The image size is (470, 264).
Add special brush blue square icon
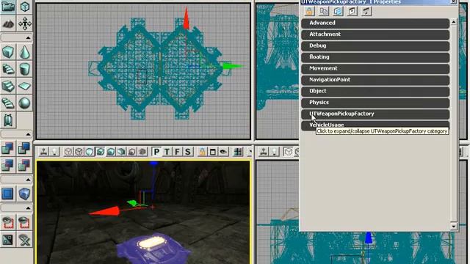click(8, 194)
